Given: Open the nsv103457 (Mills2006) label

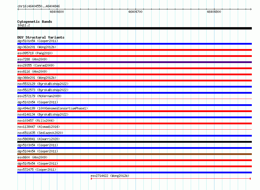Looking at the screenshot, I should (x=36, y=121).
